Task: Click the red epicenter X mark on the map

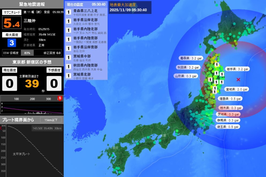Action: [x=238, y=79]
